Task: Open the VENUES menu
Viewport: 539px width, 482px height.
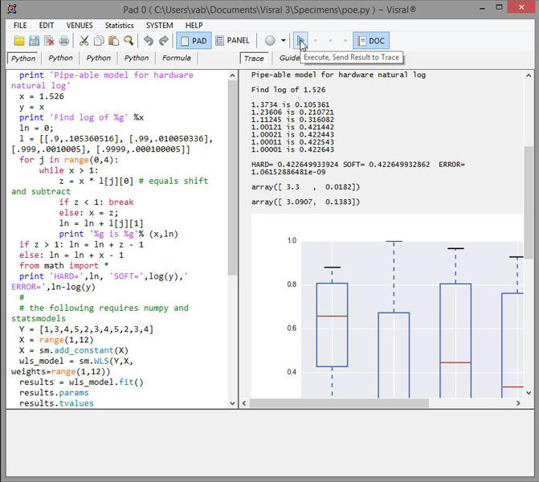Action: pyautogui.click(x=80, y=26)
